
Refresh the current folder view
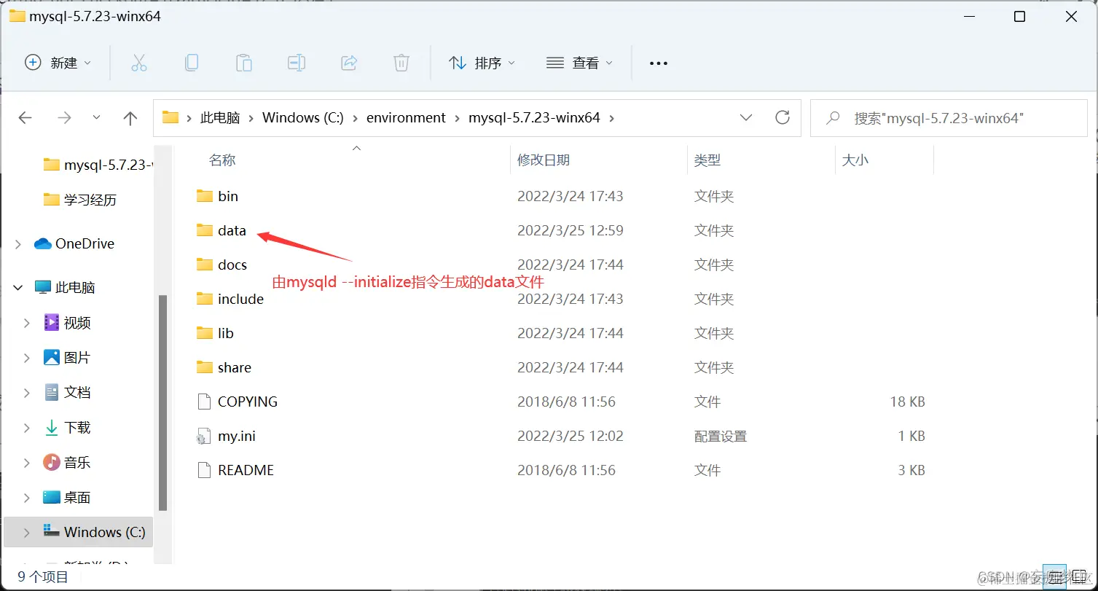pyautogui.click(x=783, y=117)
